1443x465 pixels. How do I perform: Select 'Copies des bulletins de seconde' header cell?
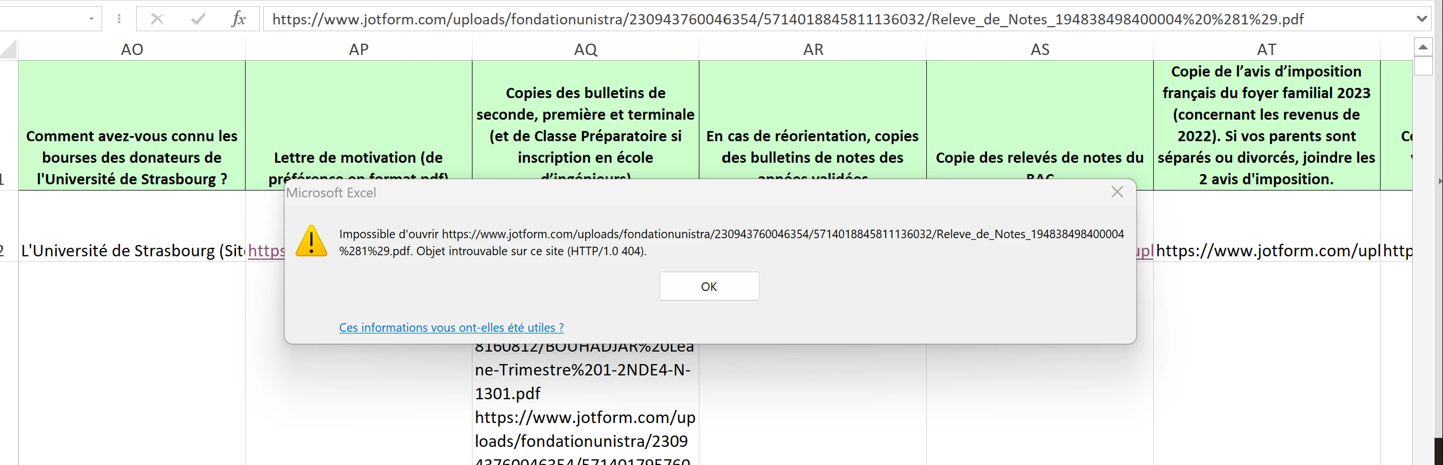pos(585,125)
